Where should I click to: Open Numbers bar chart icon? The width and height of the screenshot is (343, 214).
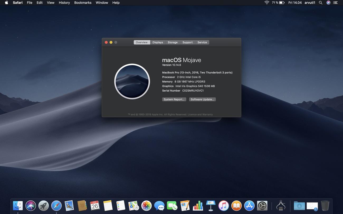(x=198, y=206)
